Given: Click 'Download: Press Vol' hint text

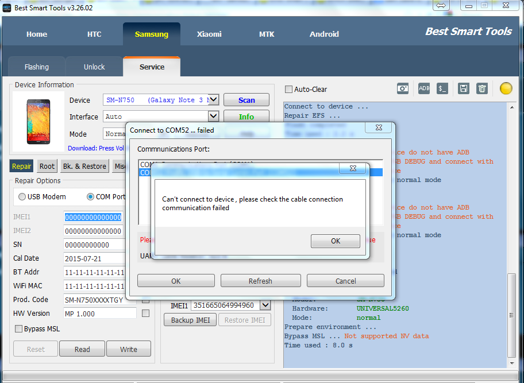Looking at the screenshot, I should [96, 148].
